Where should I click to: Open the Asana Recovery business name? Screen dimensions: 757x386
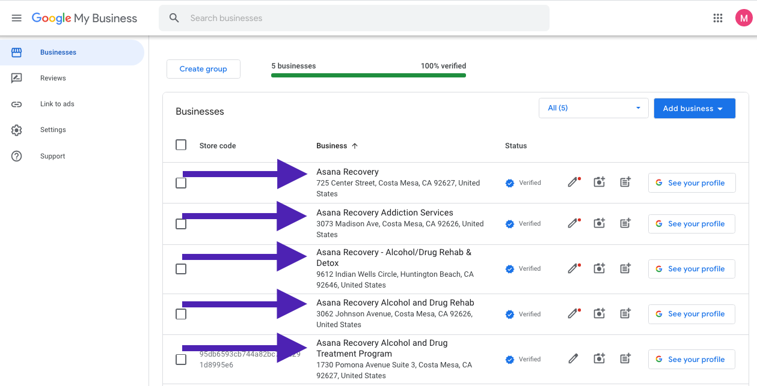tap(348, 172)
